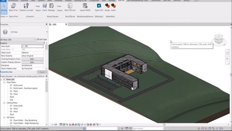
Task: Select '03 - Floor Public - Day Rendering' view
Action: [x=23, y=120]
